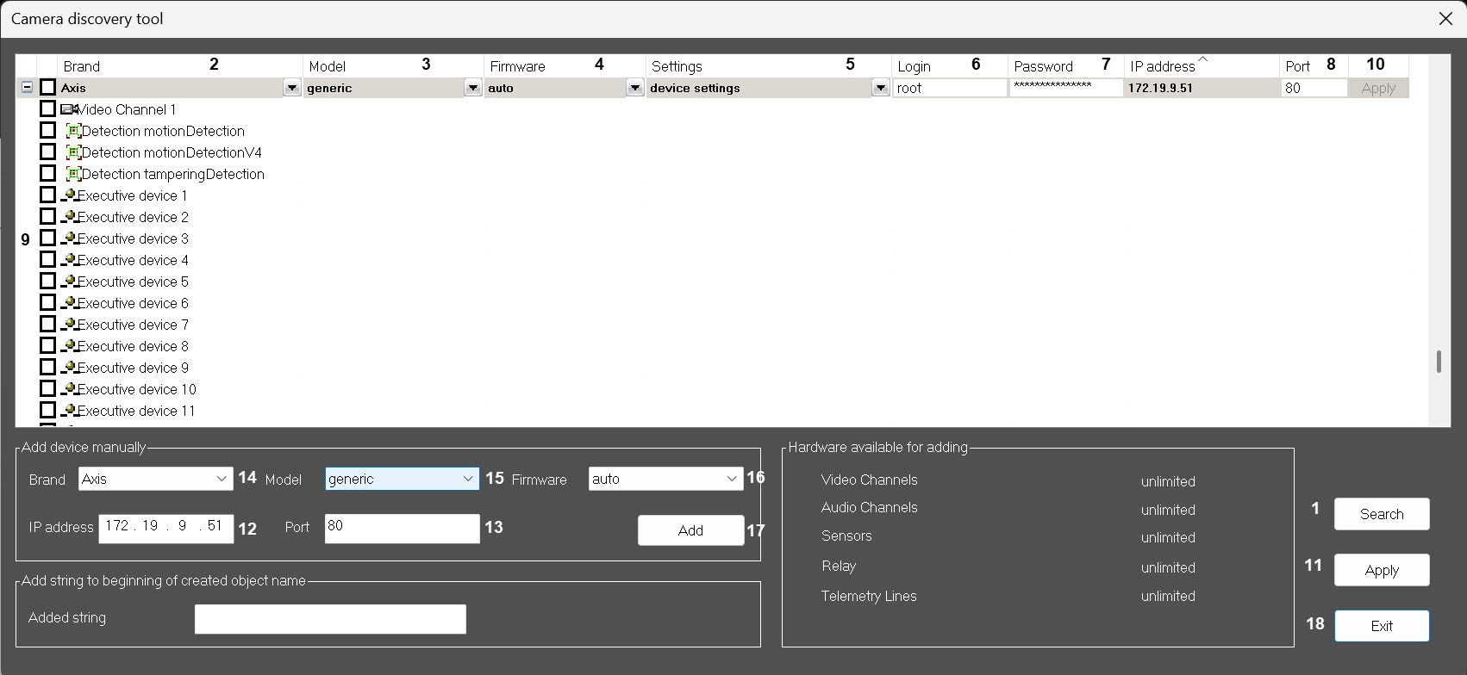
Task: Tick the Executive device 11 checkbox
Action: pos(48,411)
